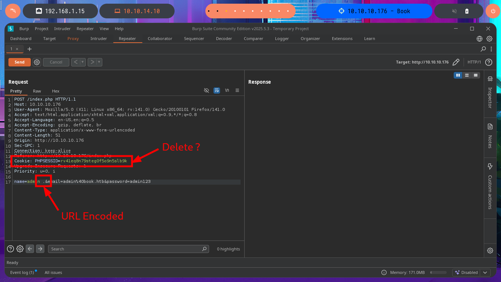Image resolution: width=501 pixels, height=282 pixels.
Task: Open Repeater tab options kebab menu
Action: (491, 49)
